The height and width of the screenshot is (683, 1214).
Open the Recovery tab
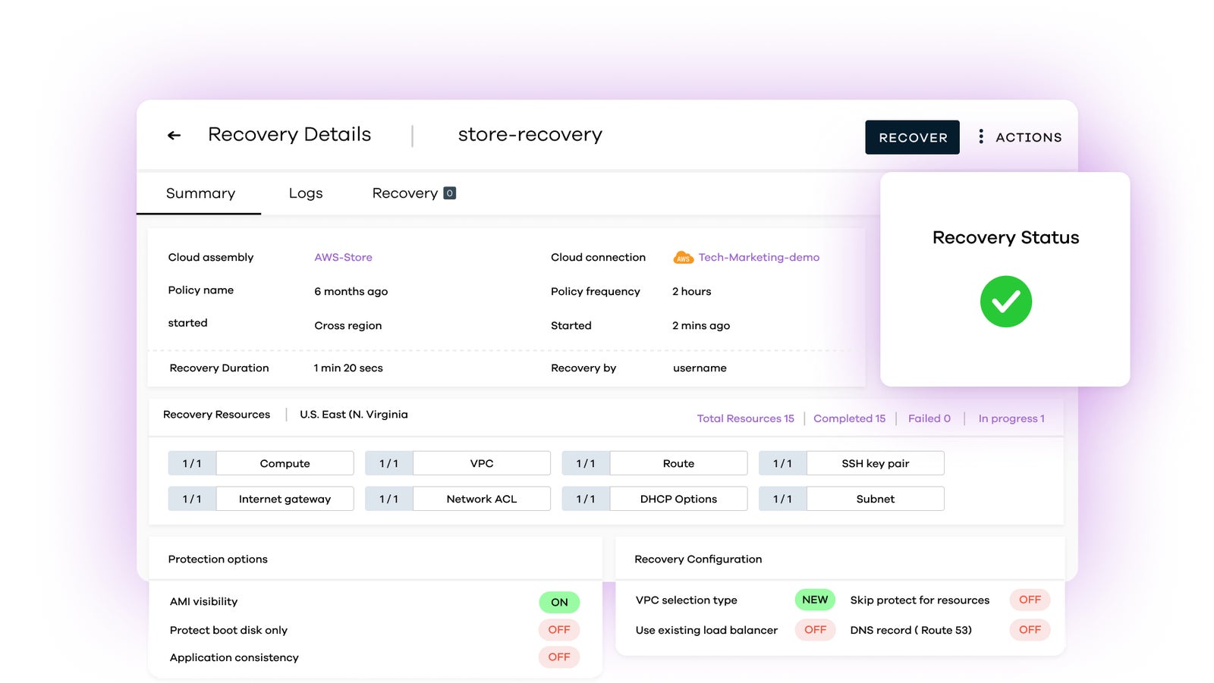click(406, 193)
